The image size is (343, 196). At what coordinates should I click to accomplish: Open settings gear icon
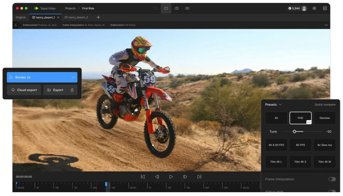pyautogui.click(x=314, y=8)
